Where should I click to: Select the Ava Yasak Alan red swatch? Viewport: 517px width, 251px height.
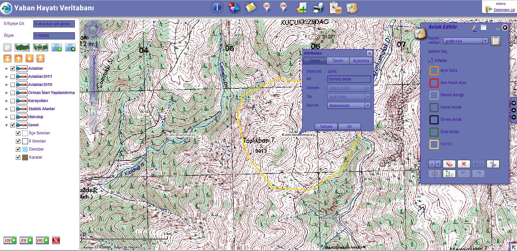[x=434, y=83]
